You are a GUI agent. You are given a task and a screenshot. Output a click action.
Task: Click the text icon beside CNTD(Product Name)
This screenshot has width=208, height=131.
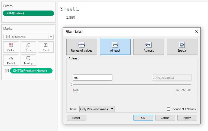click(7, 71)
